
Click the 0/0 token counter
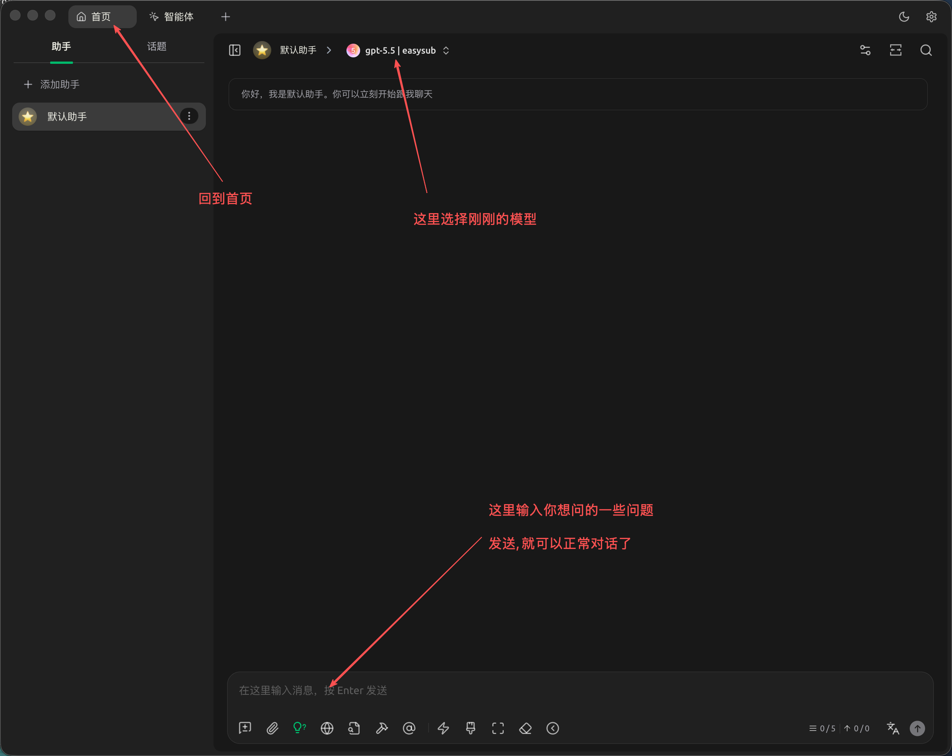857,728
